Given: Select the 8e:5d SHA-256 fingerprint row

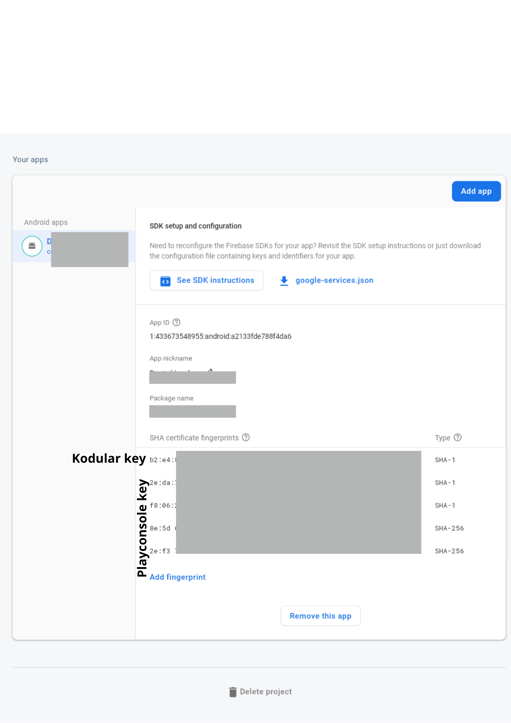Looking at the screenshot, I should coord(160,528).
